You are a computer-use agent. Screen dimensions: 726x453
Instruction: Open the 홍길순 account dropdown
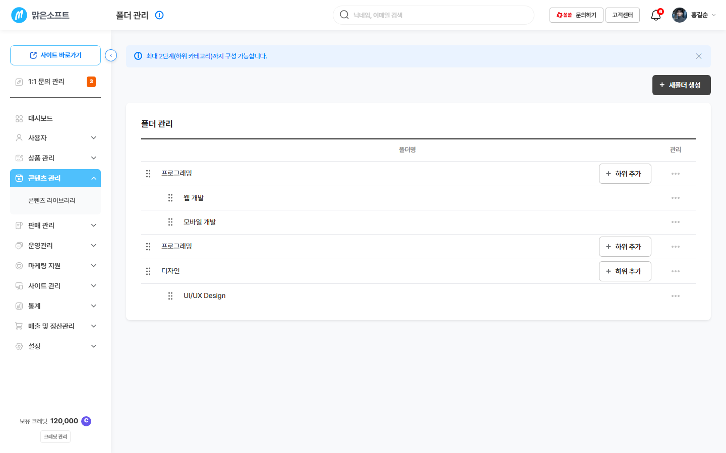[713, 15]
